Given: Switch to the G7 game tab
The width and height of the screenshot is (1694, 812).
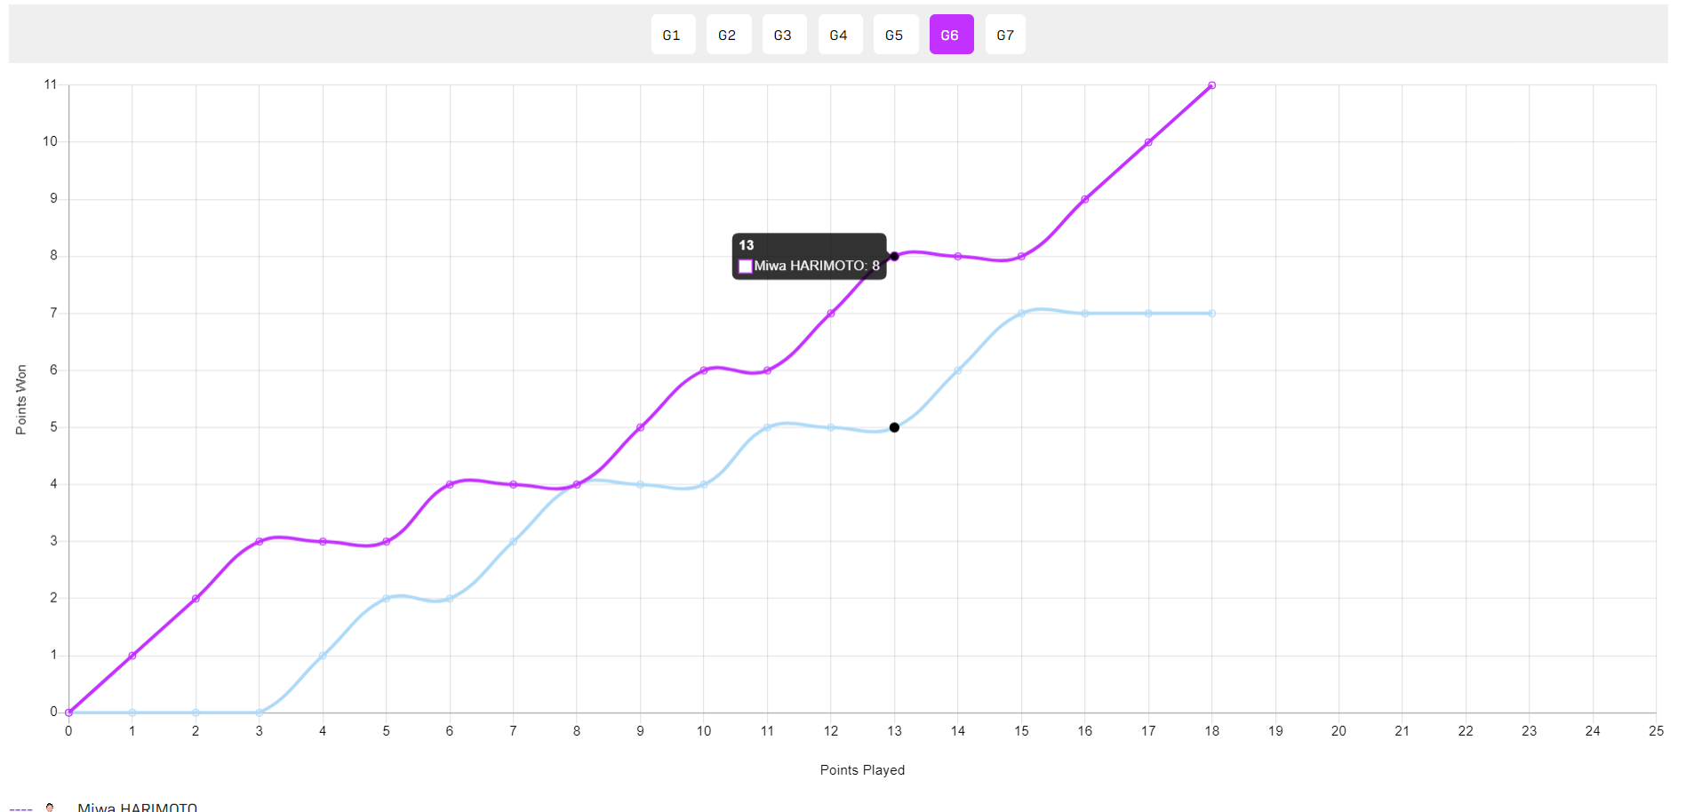Looking at the screenshot, I should coord(1005,35).
